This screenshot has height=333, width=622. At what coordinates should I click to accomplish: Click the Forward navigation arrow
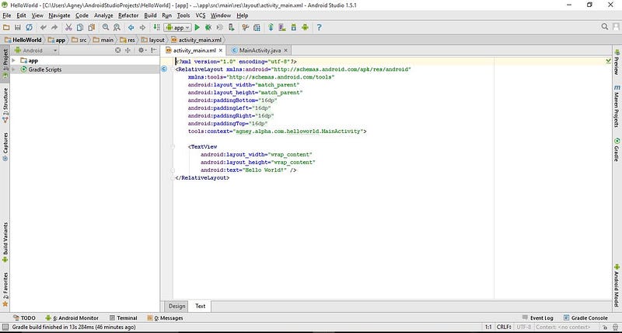tap(142, 27)
